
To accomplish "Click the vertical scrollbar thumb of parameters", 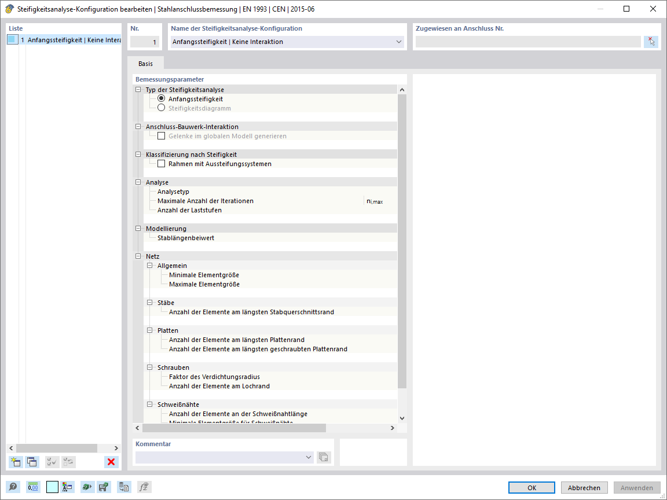I will click(x=402, y=241).
